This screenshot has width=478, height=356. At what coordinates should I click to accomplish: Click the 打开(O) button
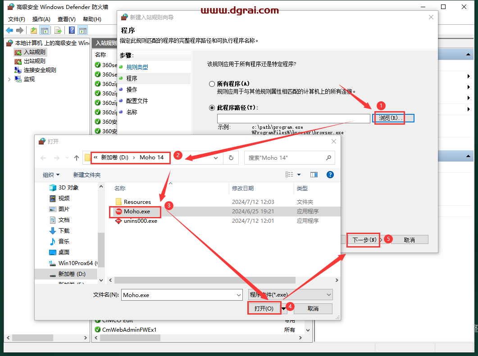[x=264, y=308]
